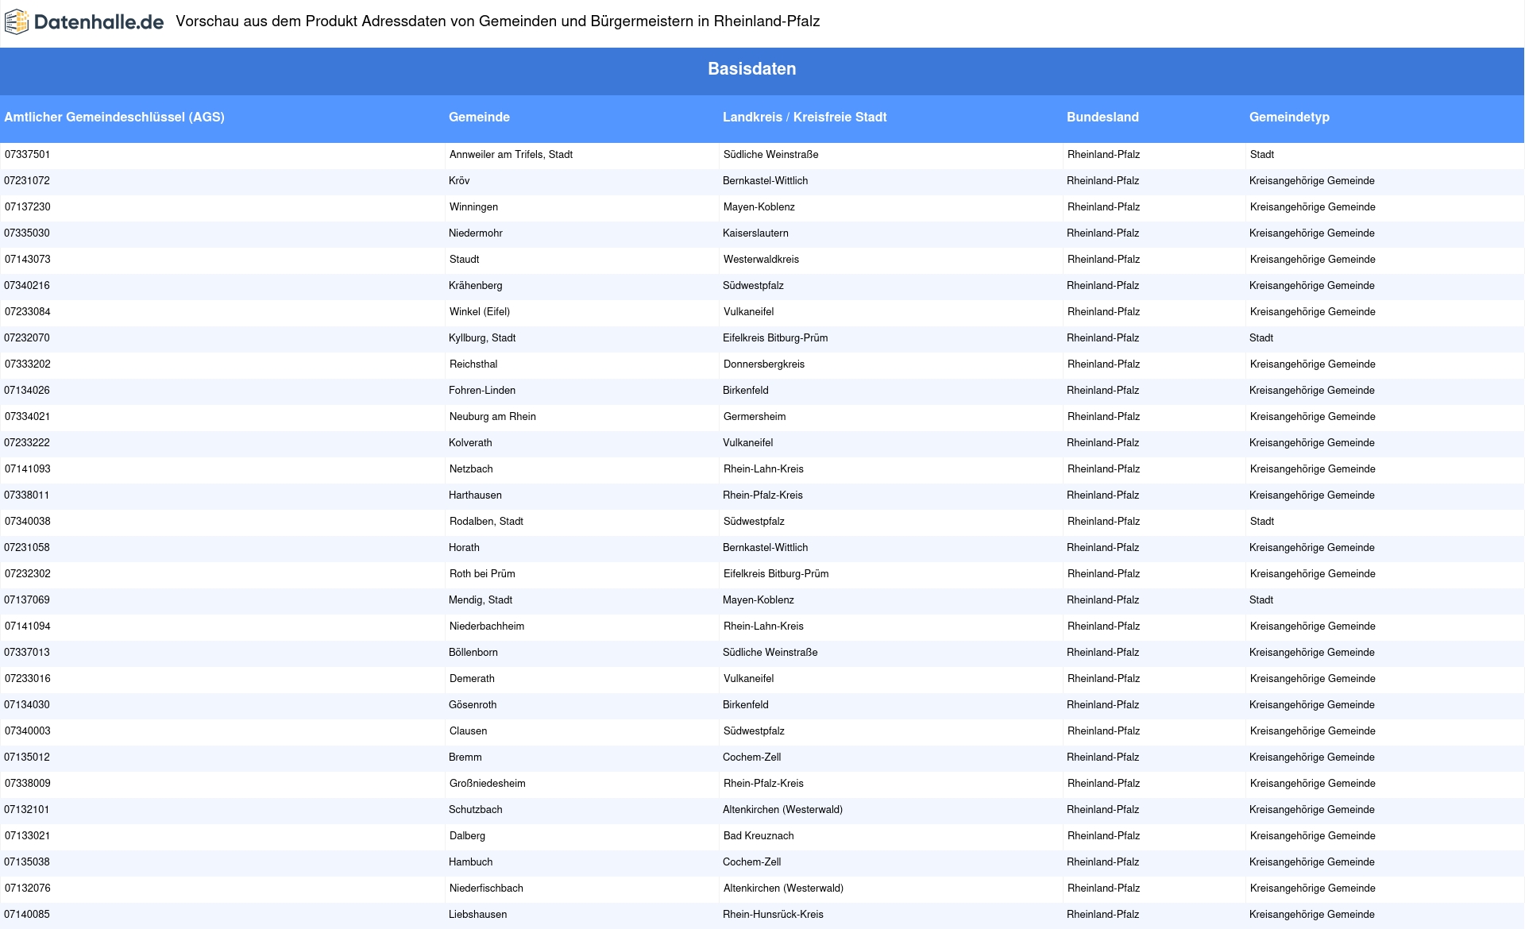This screenshot has height=929, width=1525.
Task: Click the Gemeindetyp column header
Action: (x=1289, y=117)
